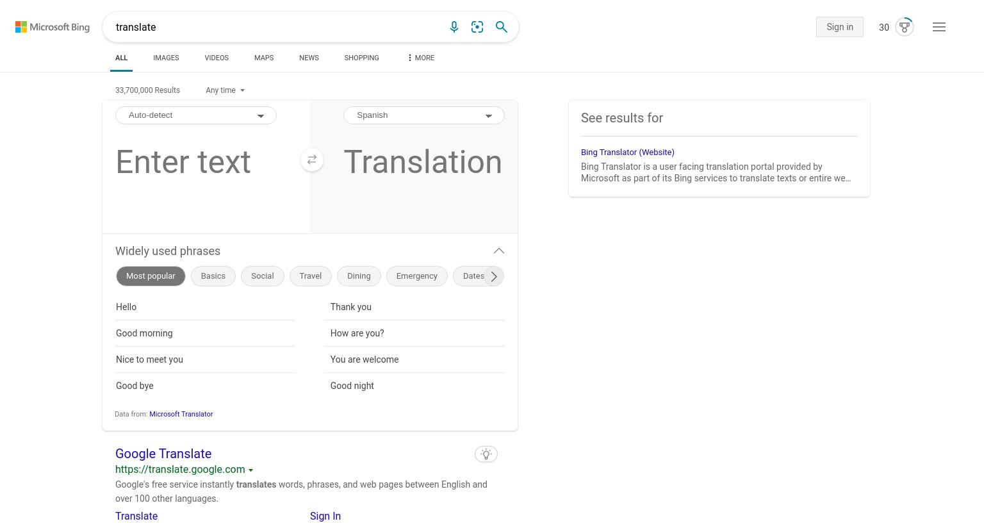The image size is (984, 528).
Task: Switch to the IMAGES tab
Action: [166, 58]
